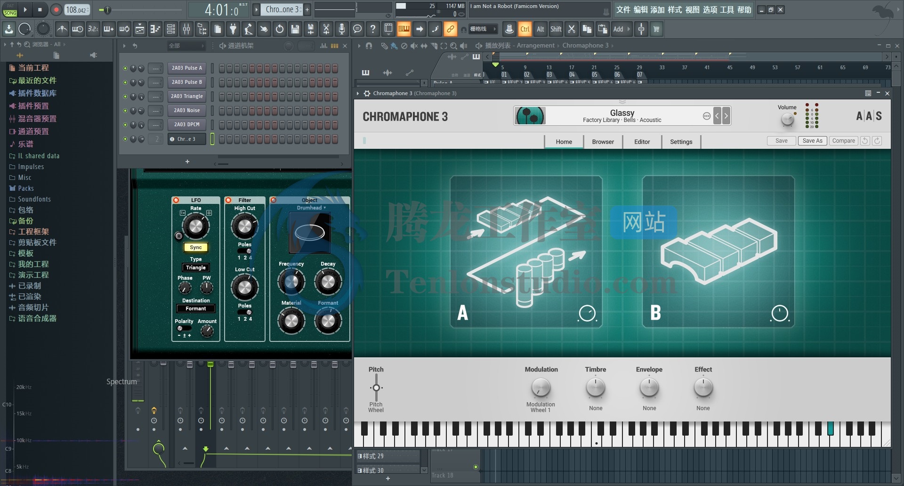
Task: Open Settings tab in Chromaphone
Action: tap(681, 142)
